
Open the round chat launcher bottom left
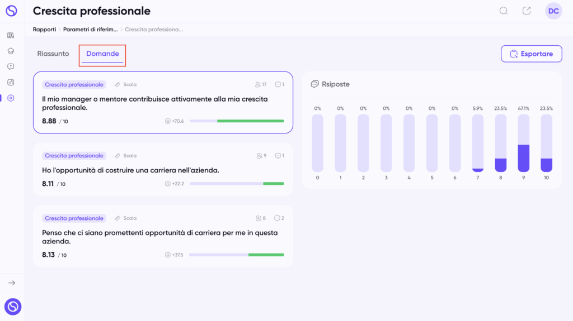point(13,307)
